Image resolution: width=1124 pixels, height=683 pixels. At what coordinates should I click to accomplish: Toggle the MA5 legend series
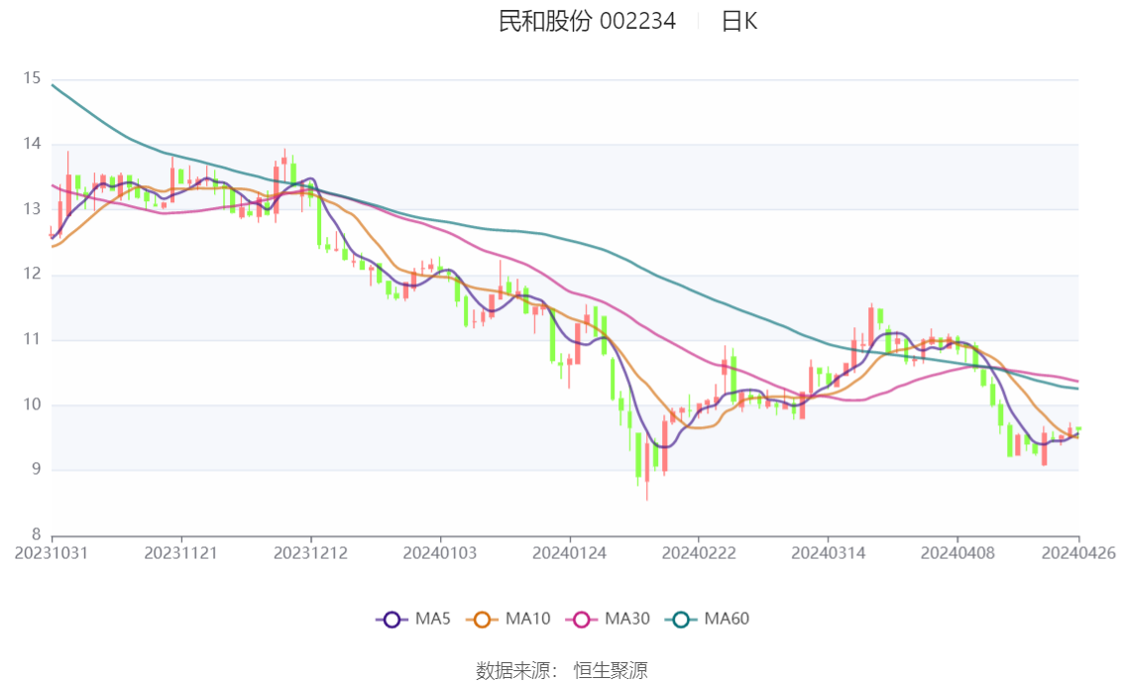[413, 619]
